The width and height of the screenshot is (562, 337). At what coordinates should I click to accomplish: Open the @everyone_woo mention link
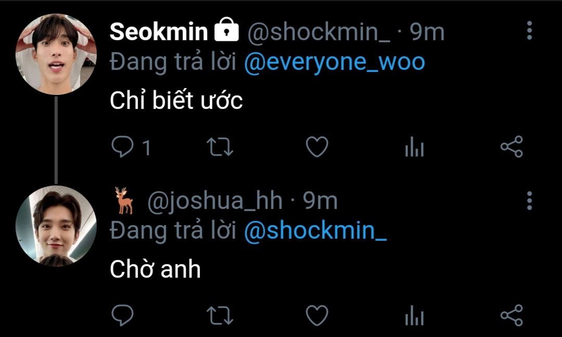point(334,63)
